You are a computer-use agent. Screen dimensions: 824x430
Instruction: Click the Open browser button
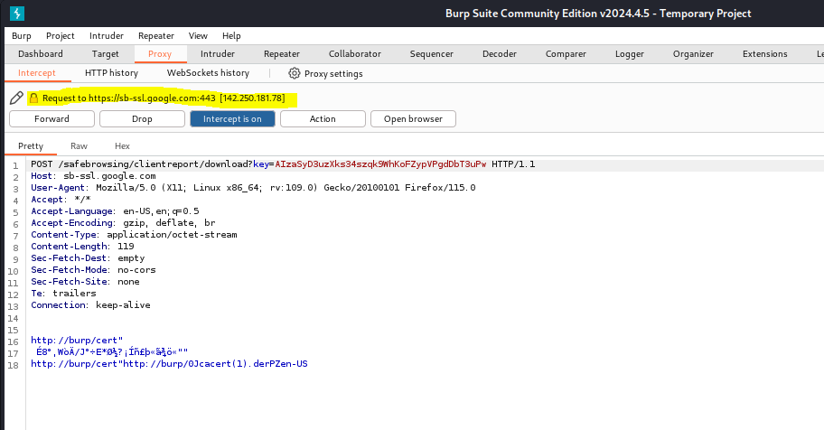413,119
